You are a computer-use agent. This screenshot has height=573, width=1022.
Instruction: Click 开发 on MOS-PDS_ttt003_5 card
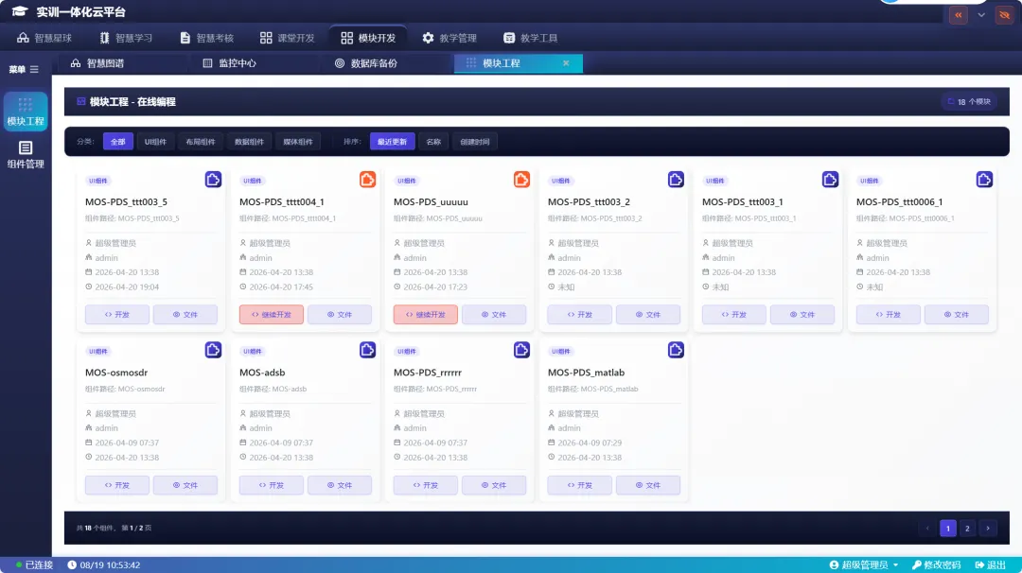coord(117,315)
